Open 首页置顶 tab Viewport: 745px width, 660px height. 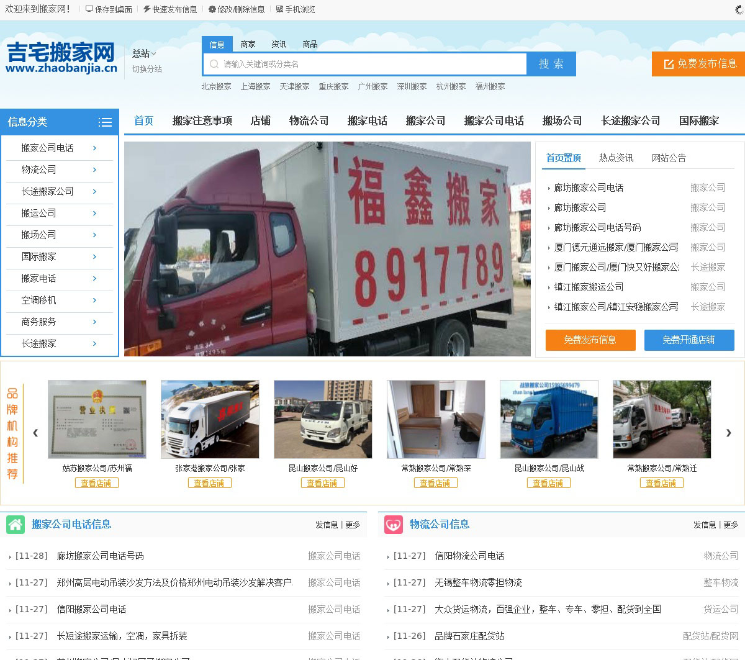coord(563,158)
